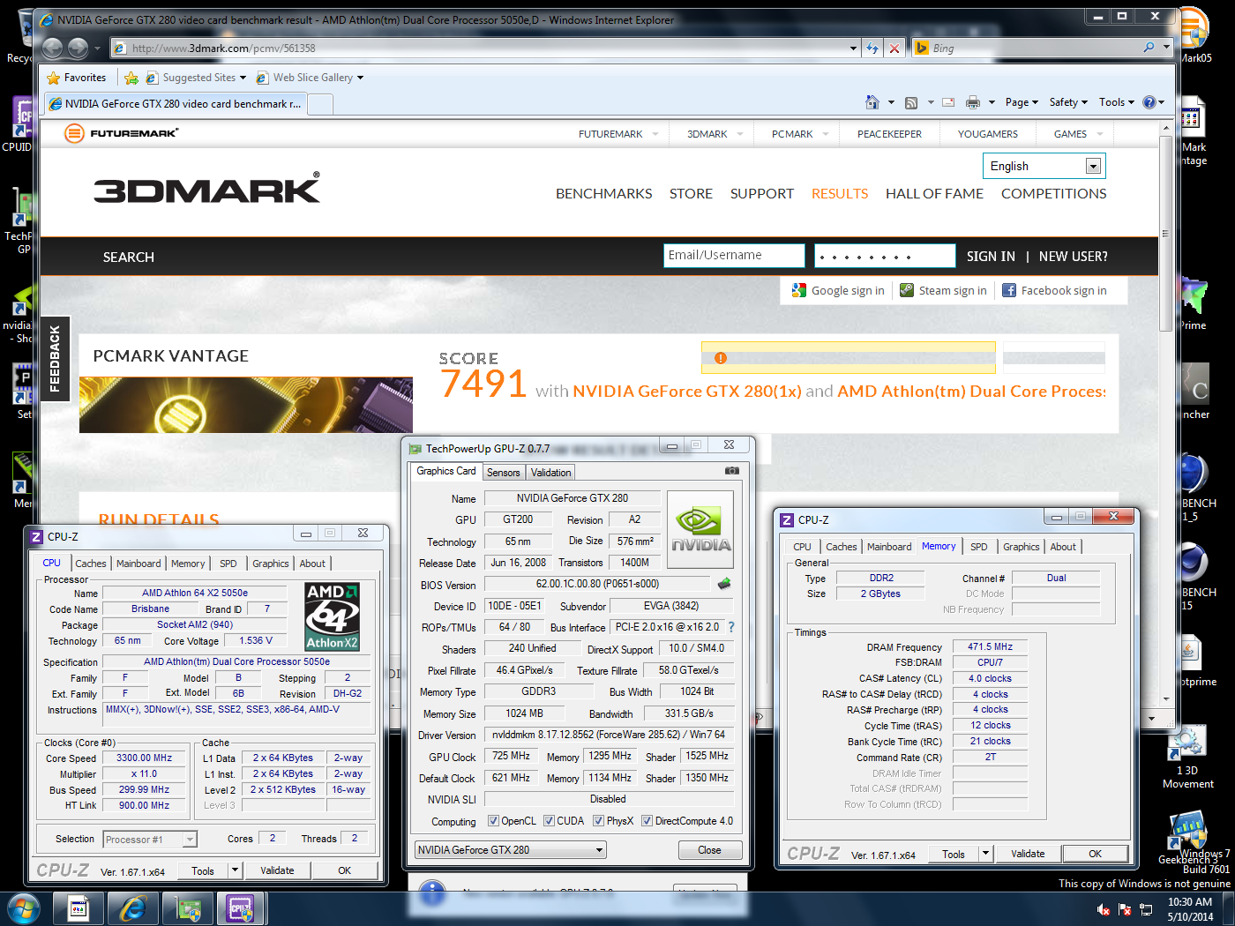Image resolution: width=1235 pixels, height=926 pixels.
Task: Switch to Caches tab in left CPU-Z
Action: [91, 564]
